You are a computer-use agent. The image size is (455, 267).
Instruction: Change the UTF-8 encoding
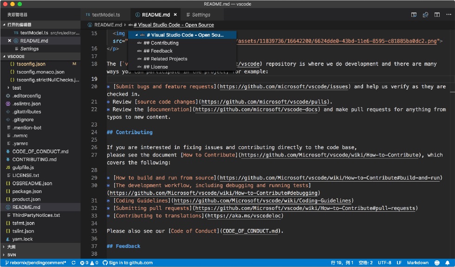tap(384, 263)
